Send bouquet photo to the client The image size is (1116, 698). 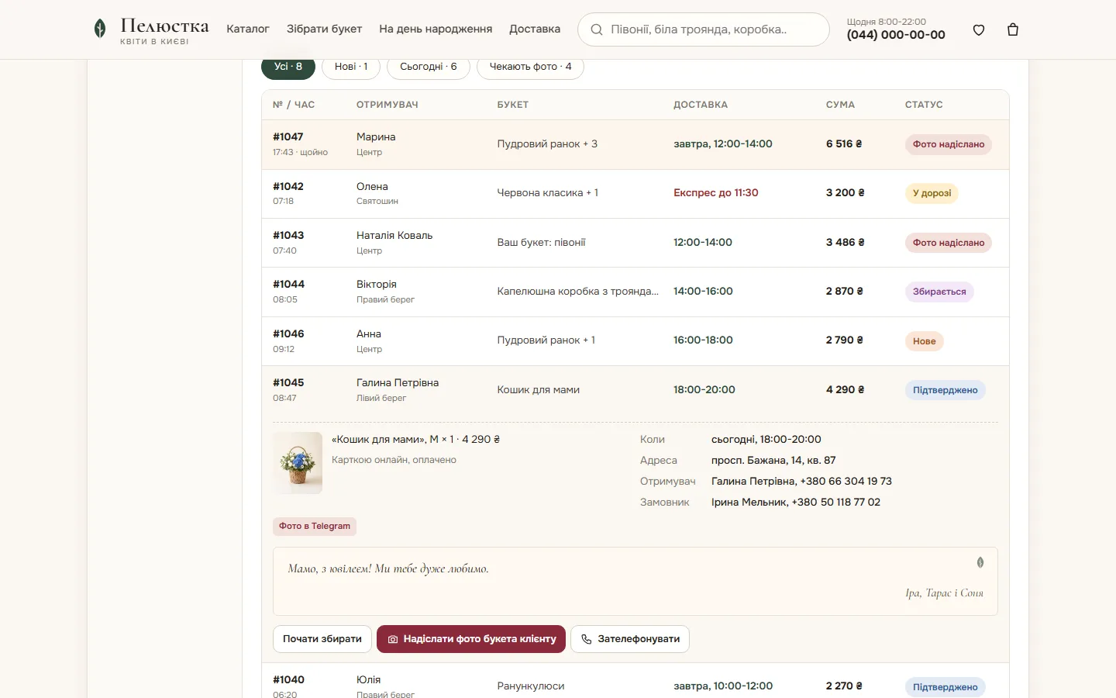coord(471,639)
